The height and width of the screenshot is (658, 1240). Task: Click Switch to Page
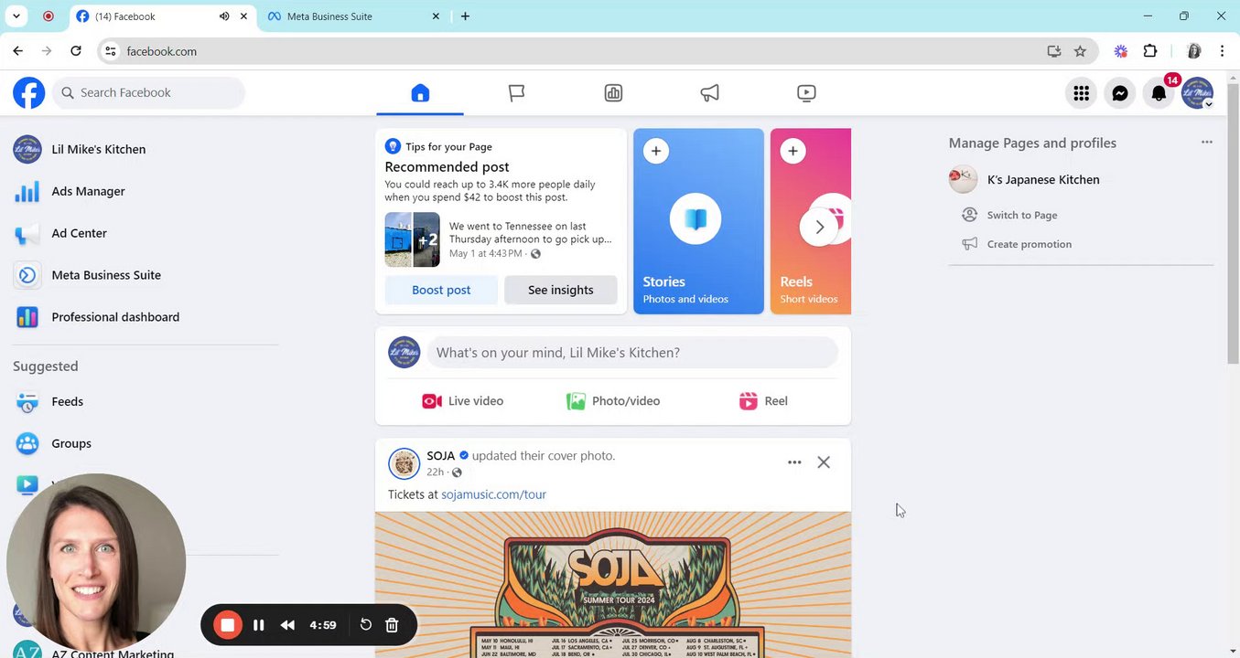(x=1021, y=215)
